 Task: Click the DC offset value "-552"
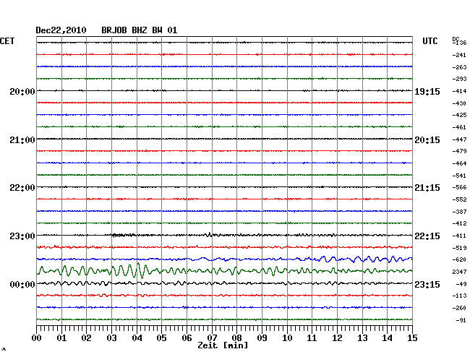459,199
